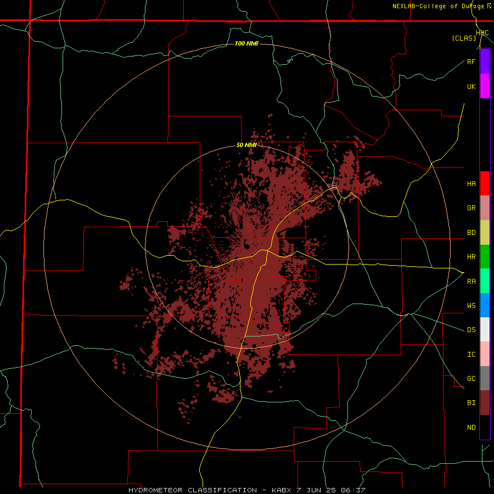Click the HA red legend swatch
Image resolution: width=494 pixels, height=494 pixels.
pyautogui.click(x=485, y=183)
